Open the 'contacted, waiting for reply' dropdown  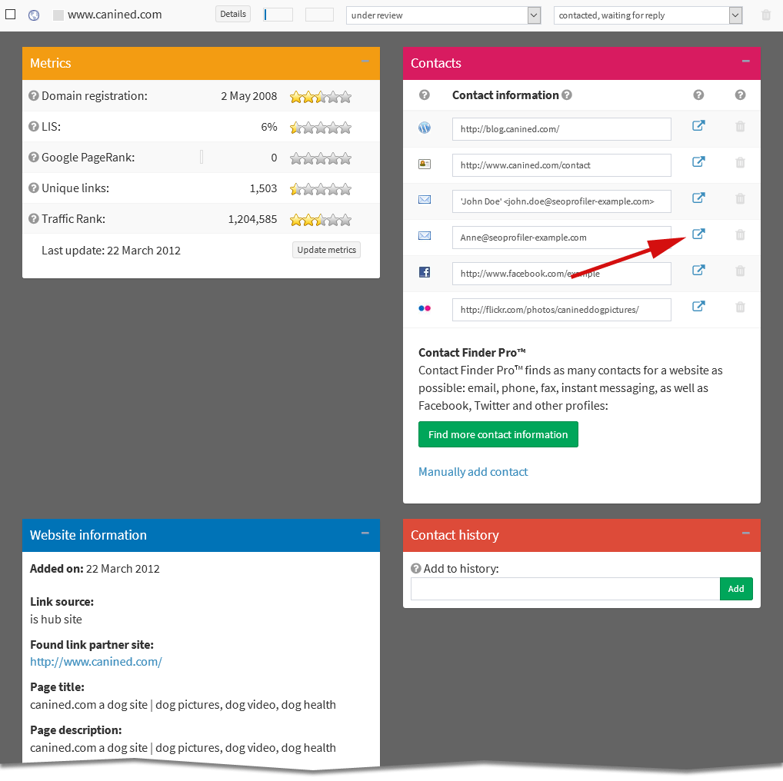tap(647, 15)
